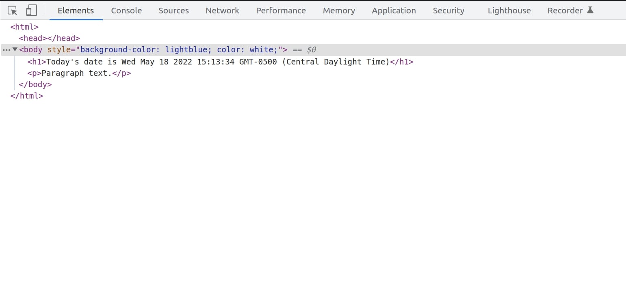The width and height of the screenshot is (626, 296).
Task: Click the Recorder flask experiment icon
Action: (x=590, y=10)
